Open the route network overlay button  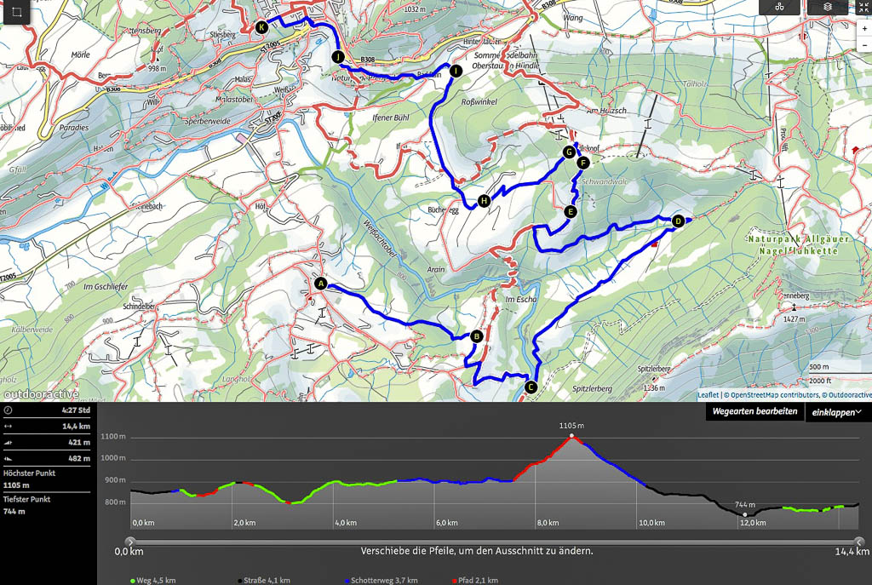tap(778, 8)
